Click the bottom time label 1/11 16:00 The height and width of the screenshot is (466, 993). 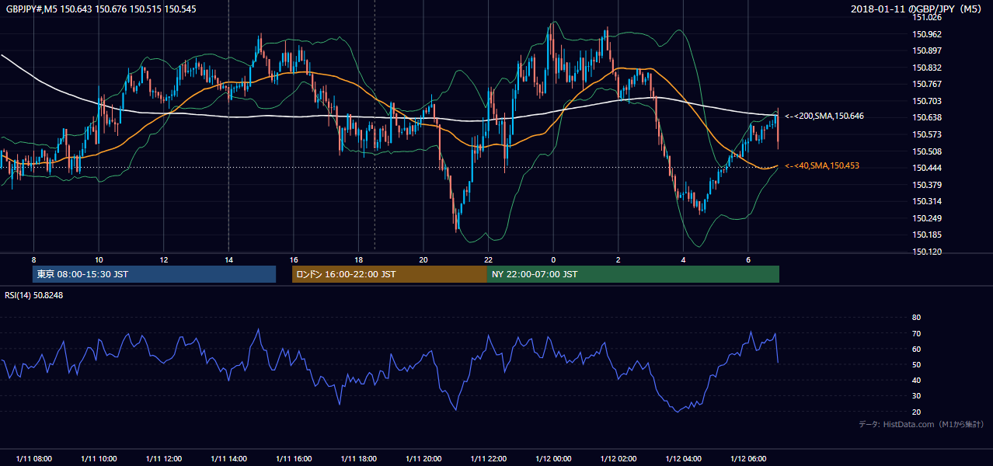point(293,459)
